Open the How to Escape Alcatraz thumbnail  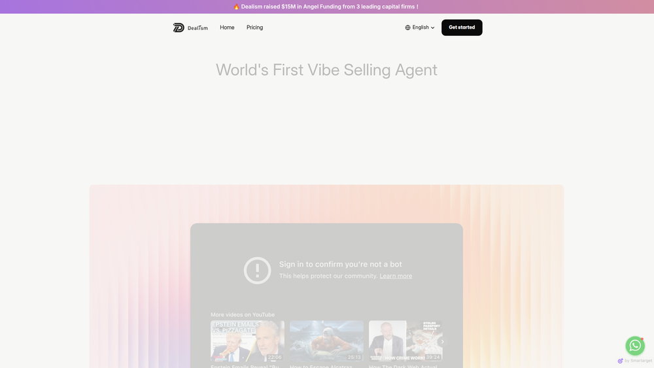[x=326, y=341]
